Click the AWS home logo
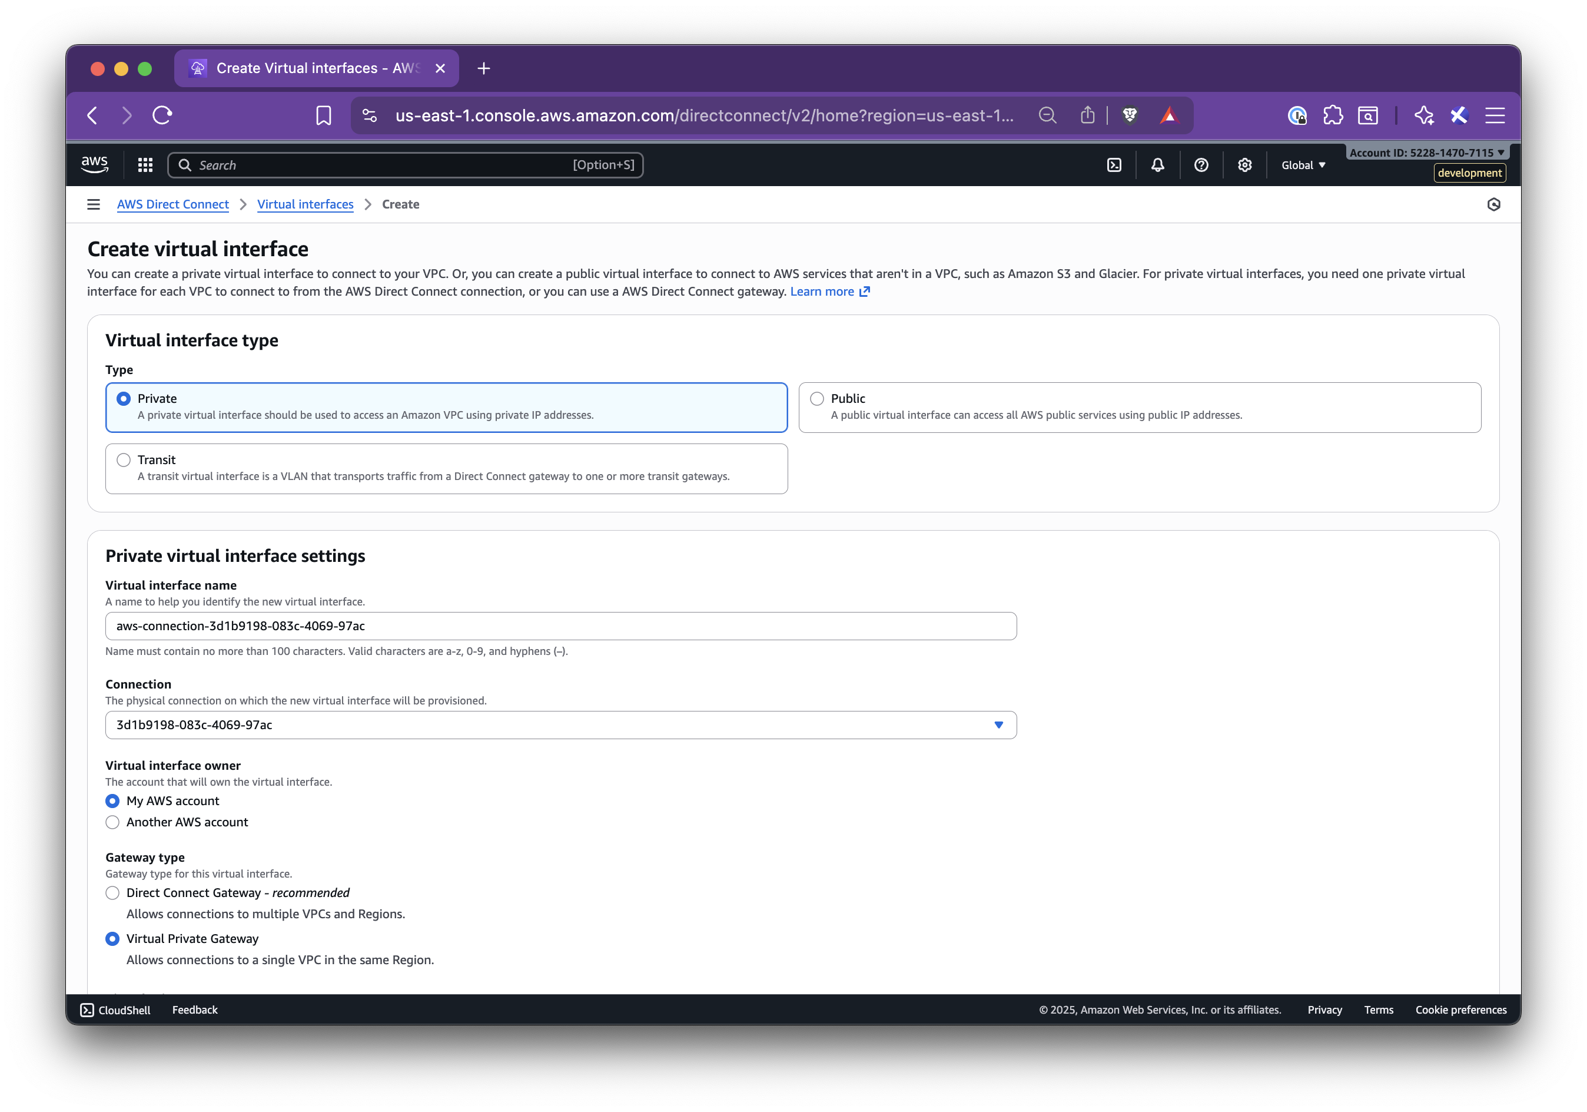 [x=94, y=164]
